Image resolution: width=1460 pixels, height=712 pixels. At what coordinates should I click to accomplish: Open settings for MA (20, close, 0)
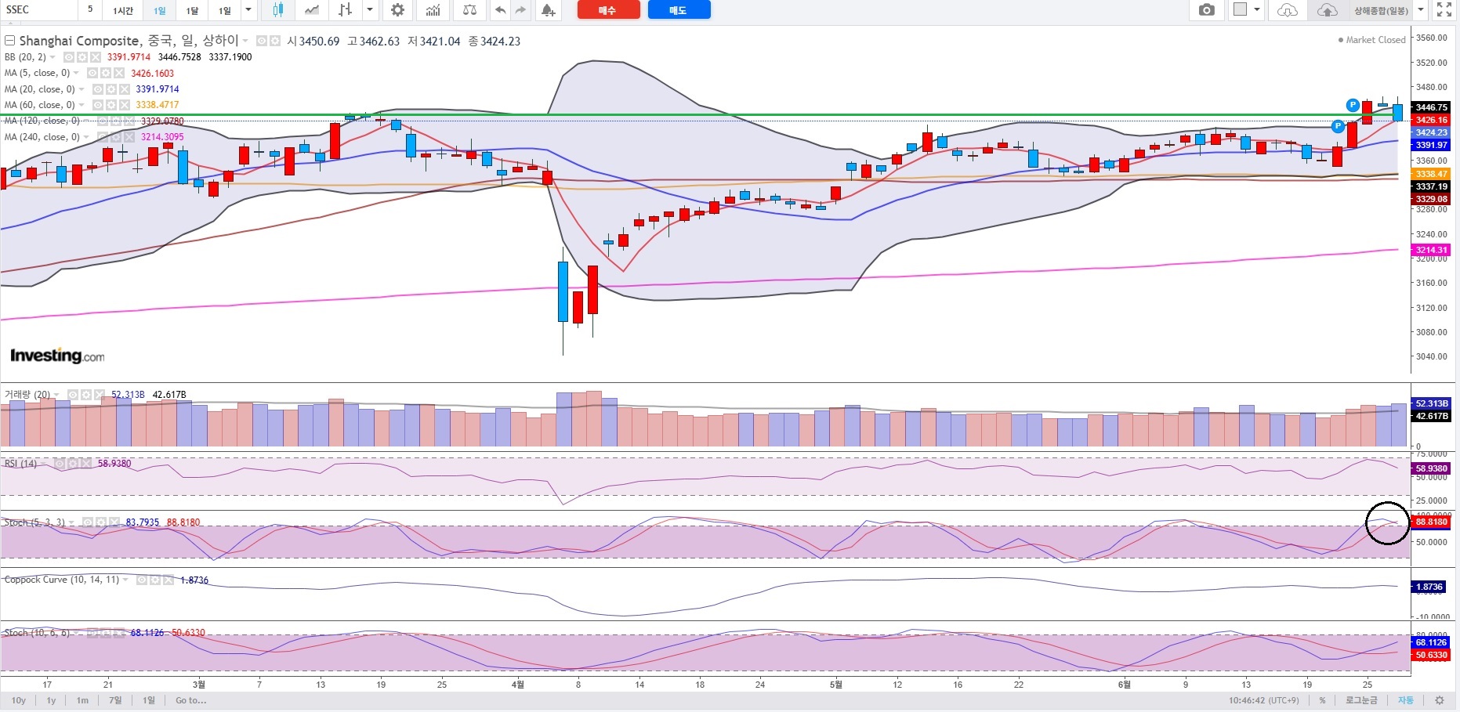point(111,89)
